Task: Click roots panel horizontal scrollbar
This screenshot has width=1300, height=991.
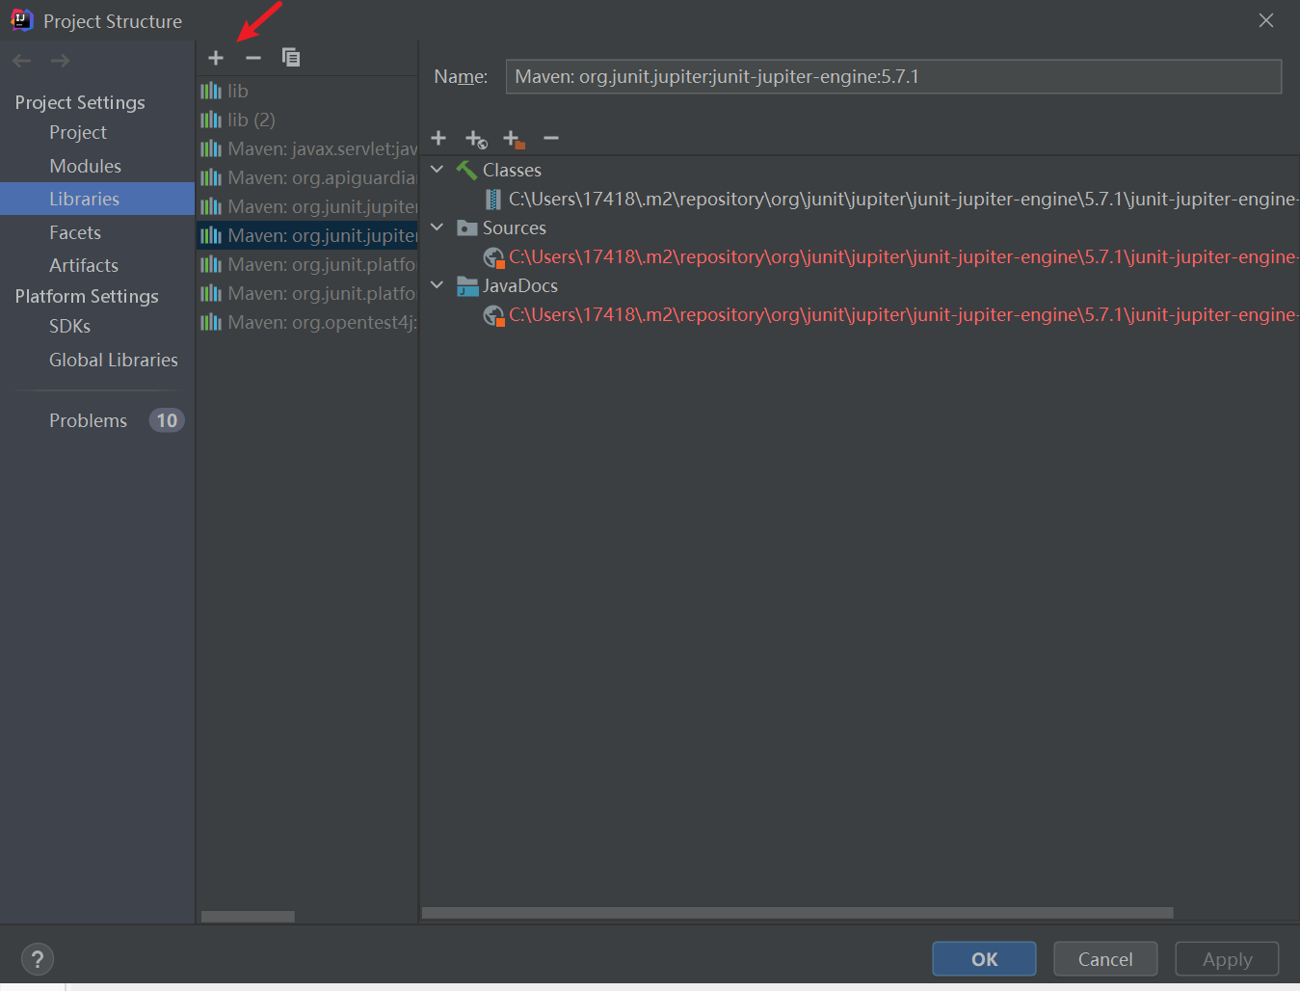Action: point(798,913)
